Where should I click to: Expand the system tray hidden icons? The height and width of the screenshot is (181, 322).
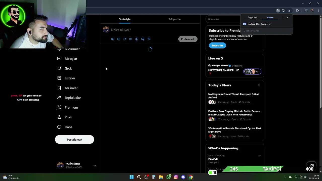click(x=285, y=177)
